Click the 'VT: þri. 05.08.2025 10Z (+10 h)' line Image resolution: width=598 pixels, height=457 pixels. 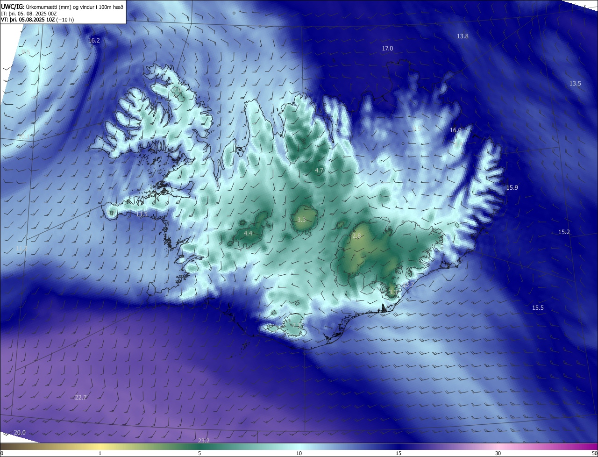pyautogui.click(x=37, y=20)
